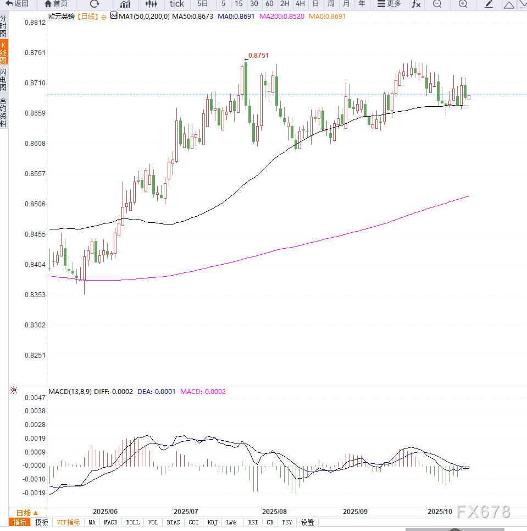The width and height of the screenshot is (527, 531).
Task: Open the 设置 indicator settings
Action: [308, 522]
